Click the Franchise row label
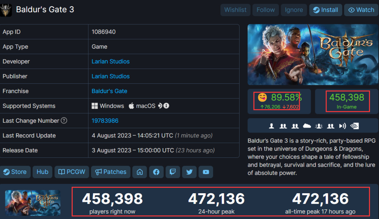Image resolution: width=379 pixels, height=219 pixels. click(x=15, y=91)
